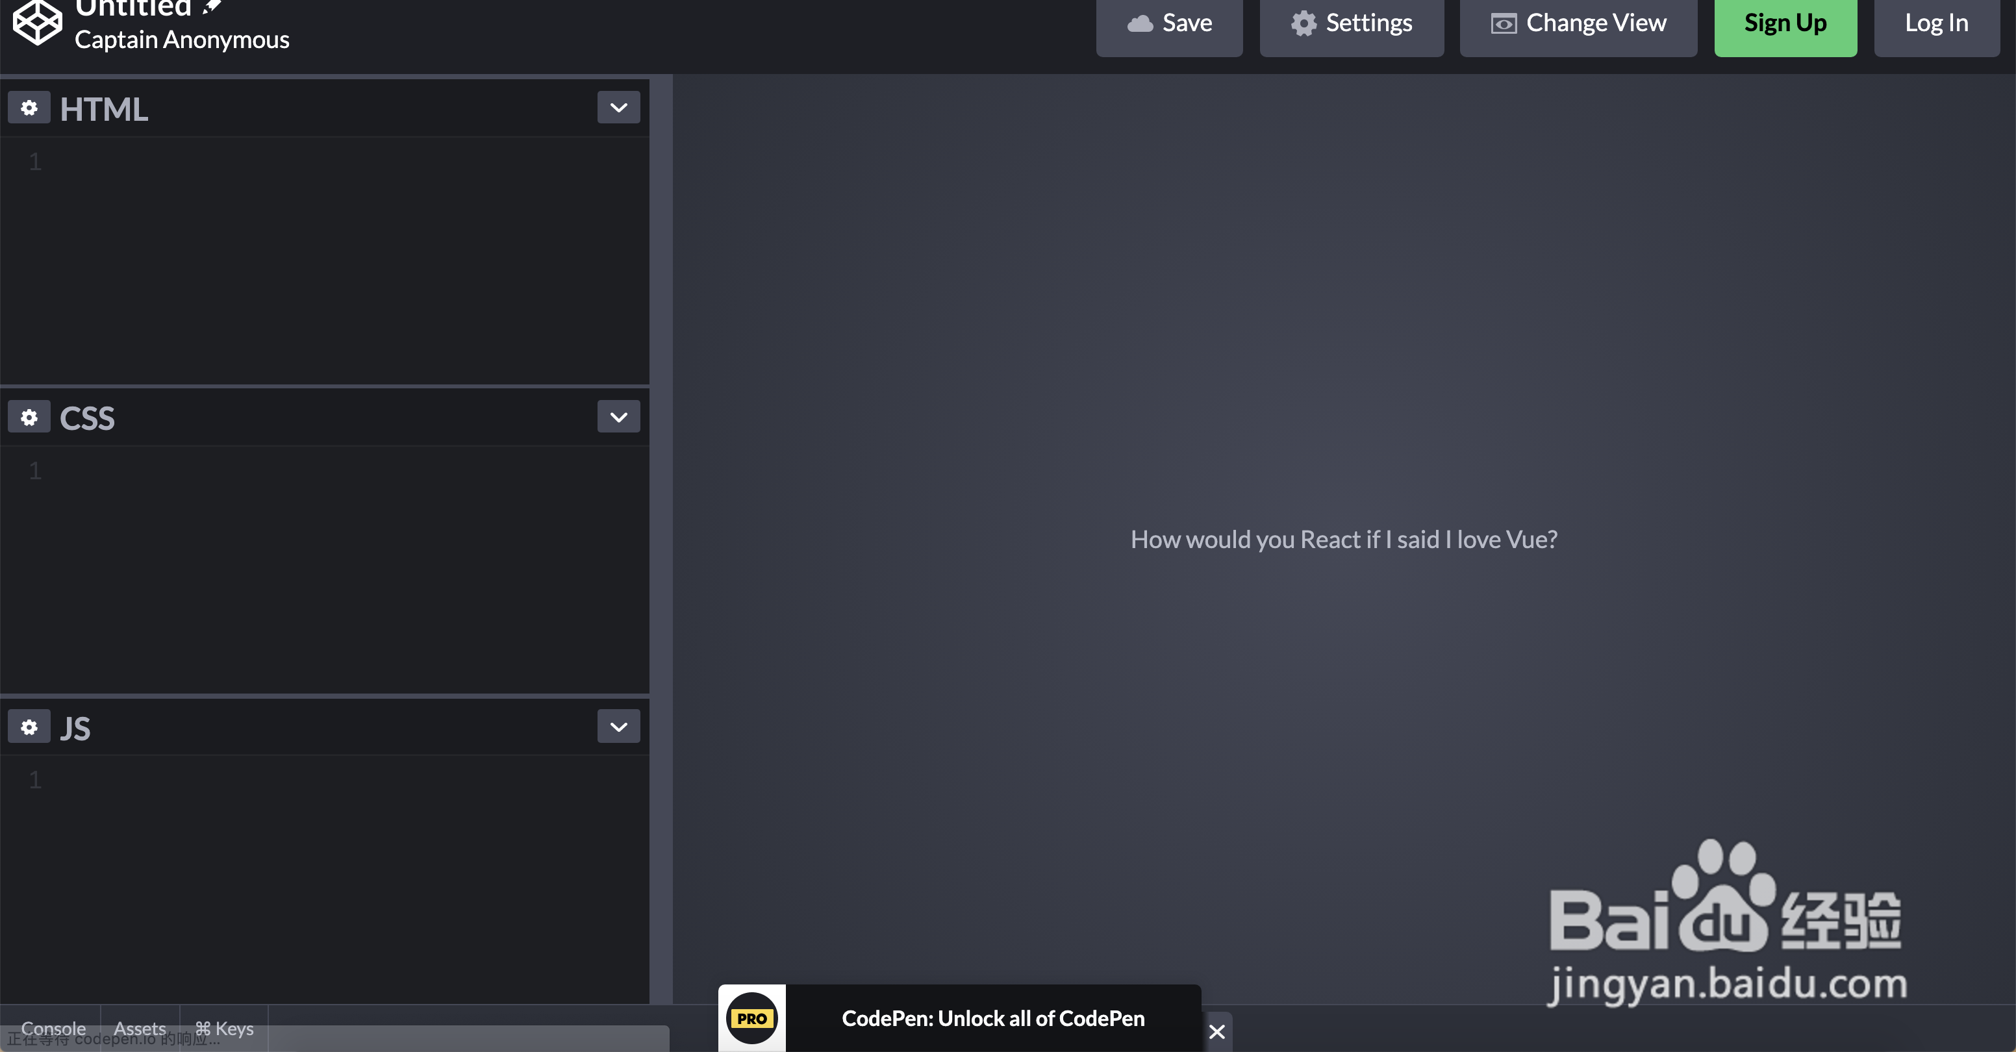Click the PRO badge icon

tap(752, 1018)
